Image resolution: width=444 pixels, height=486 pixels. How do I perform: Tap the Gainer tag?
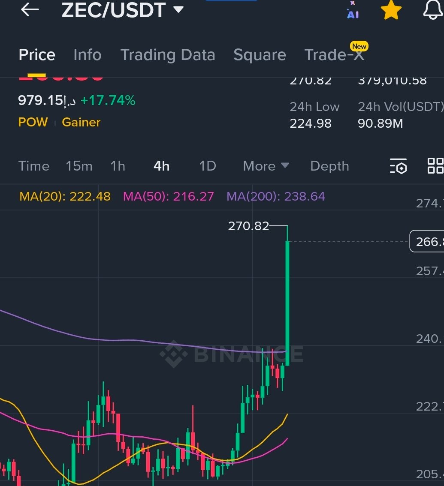[x=81, y=122]
